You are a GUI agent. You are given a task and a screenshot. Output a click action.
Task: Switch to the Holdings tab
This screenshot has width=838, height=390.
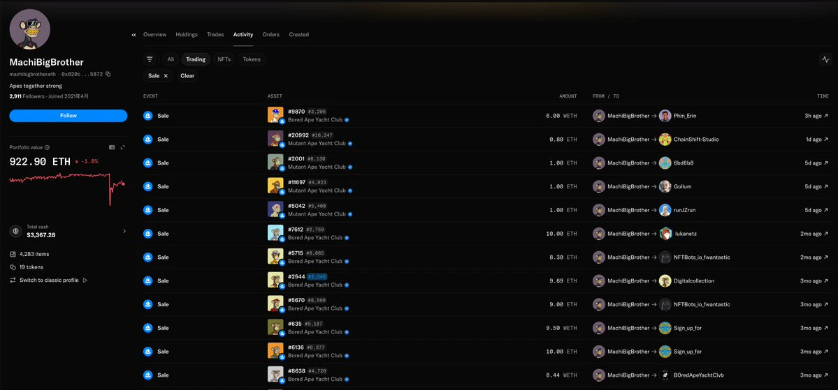[x=187, y=35]
